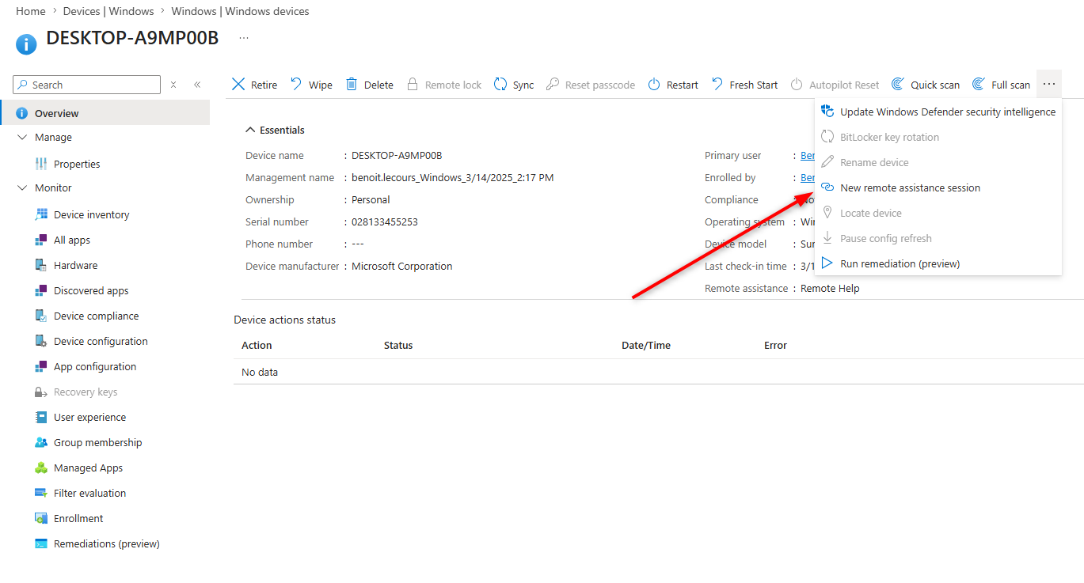Choose New remote assistance session
Viewport: 1084px width, 583px height.
click(x=938, y=187)
